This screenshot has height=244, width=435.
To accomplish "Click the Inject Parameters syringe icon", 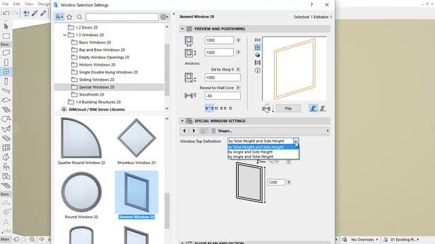I will [43, 14].
